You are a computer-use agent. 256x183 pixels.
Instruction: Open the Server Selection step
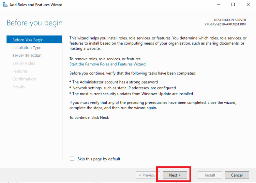click(x=27, y=55)
